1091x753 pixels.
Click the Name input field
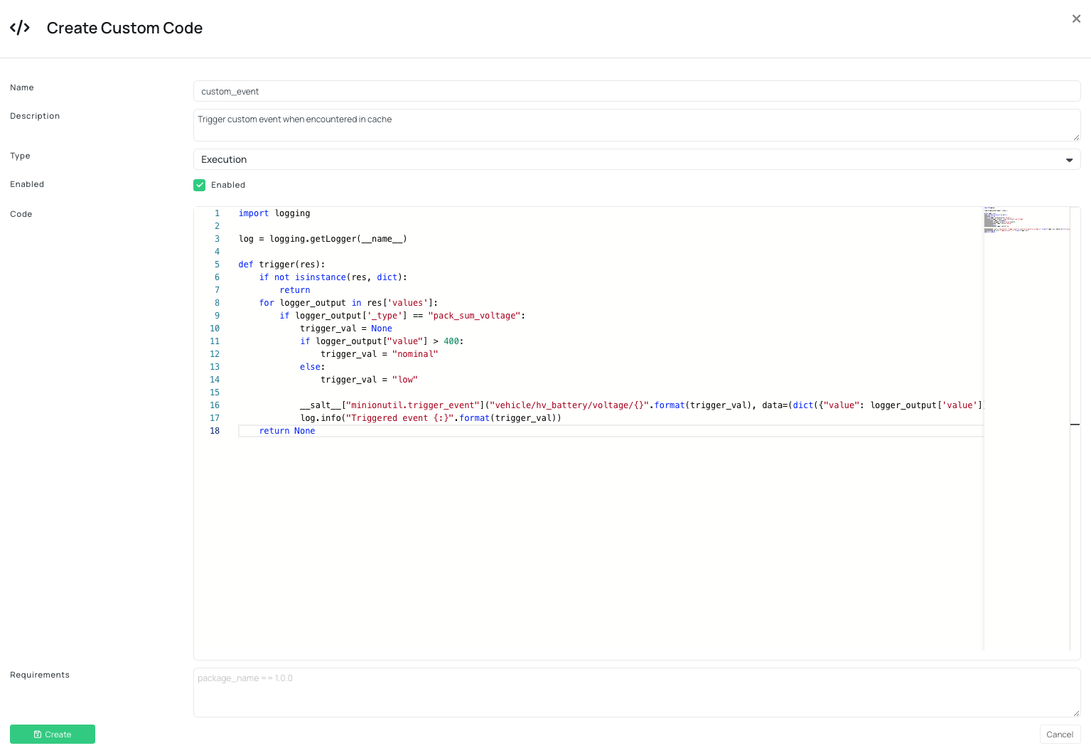(637, 91)
